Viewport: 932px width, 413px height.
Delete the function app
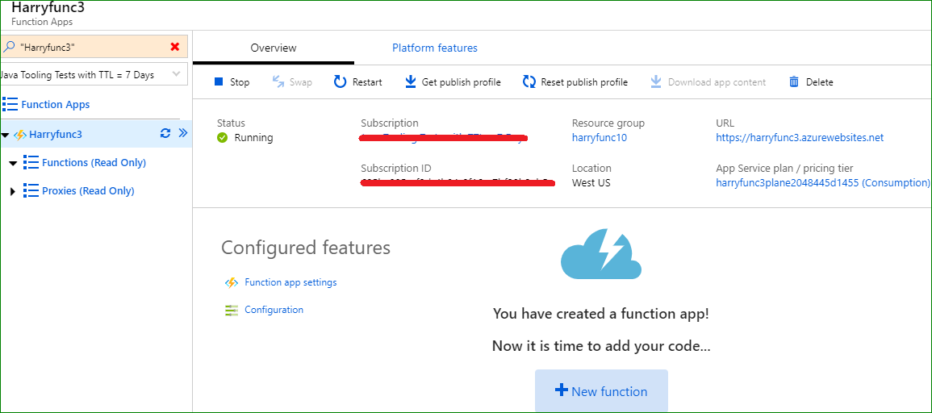[811, 82]
